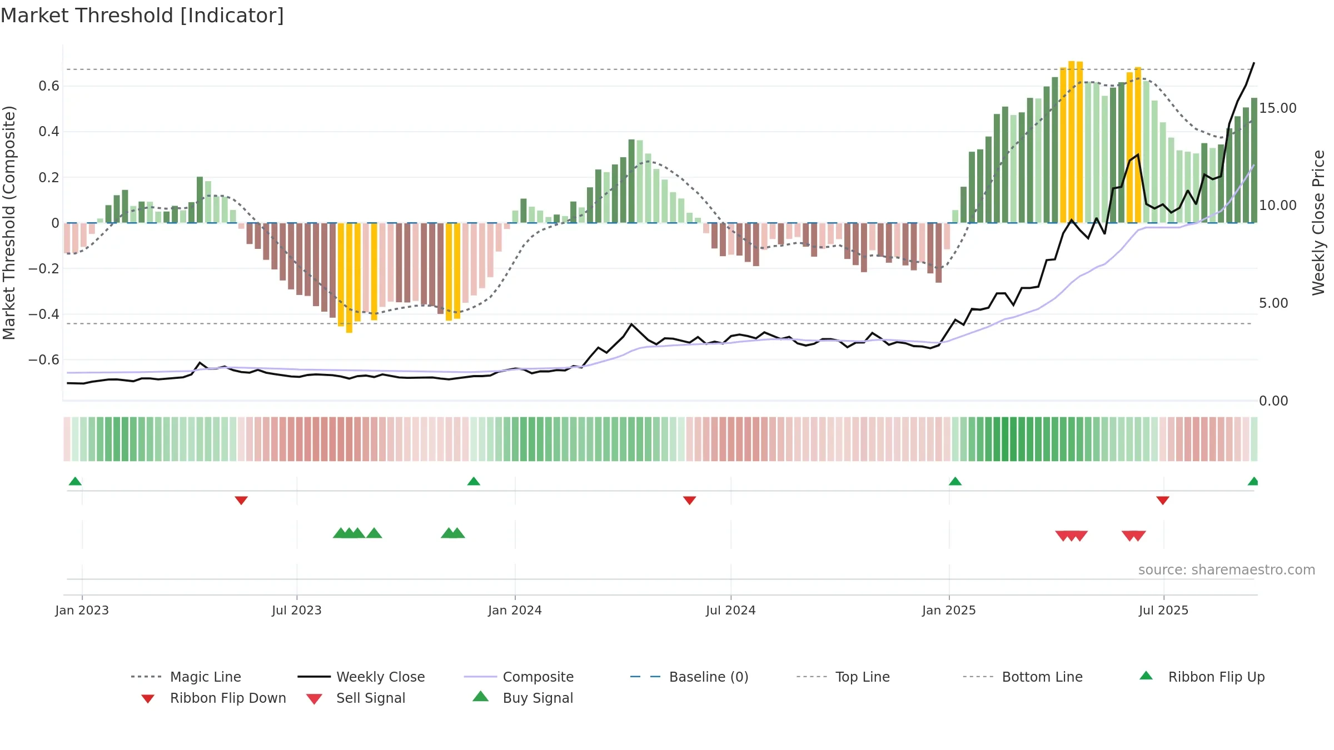
Task: Click the isolated buy signal marker in September 2023
Action: [x=374, y=533]
